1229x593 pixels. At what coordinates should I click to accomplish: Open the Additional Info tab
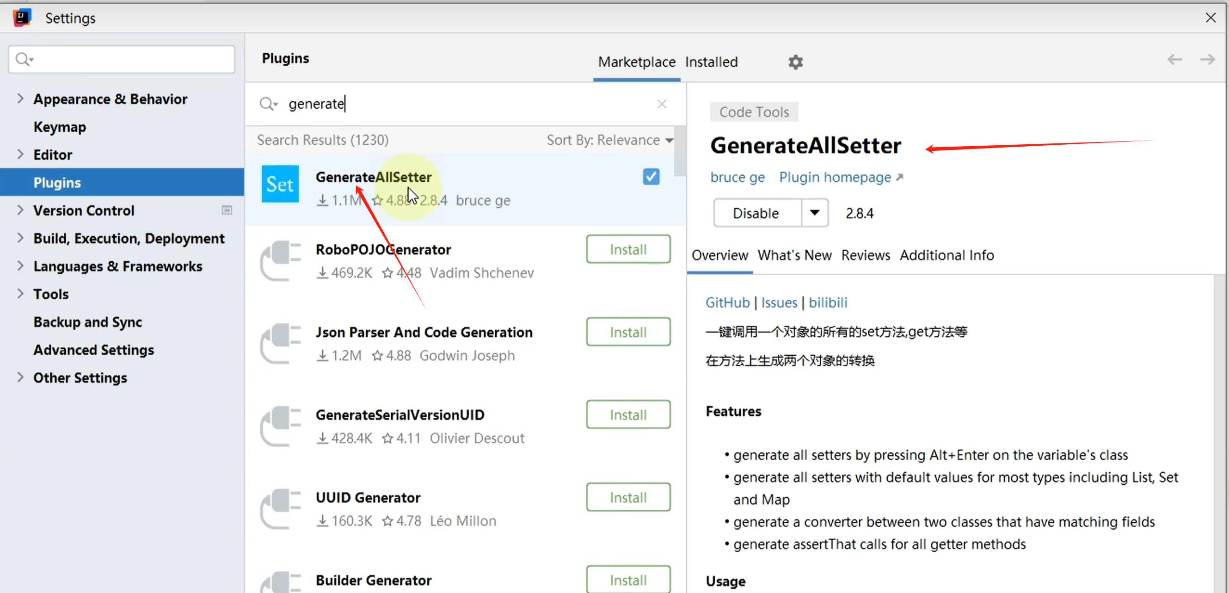(x=946, y=255)
